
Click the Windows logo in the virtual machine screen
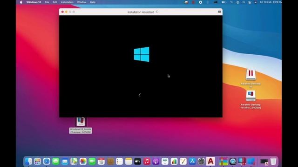click(x=142, y=54)
